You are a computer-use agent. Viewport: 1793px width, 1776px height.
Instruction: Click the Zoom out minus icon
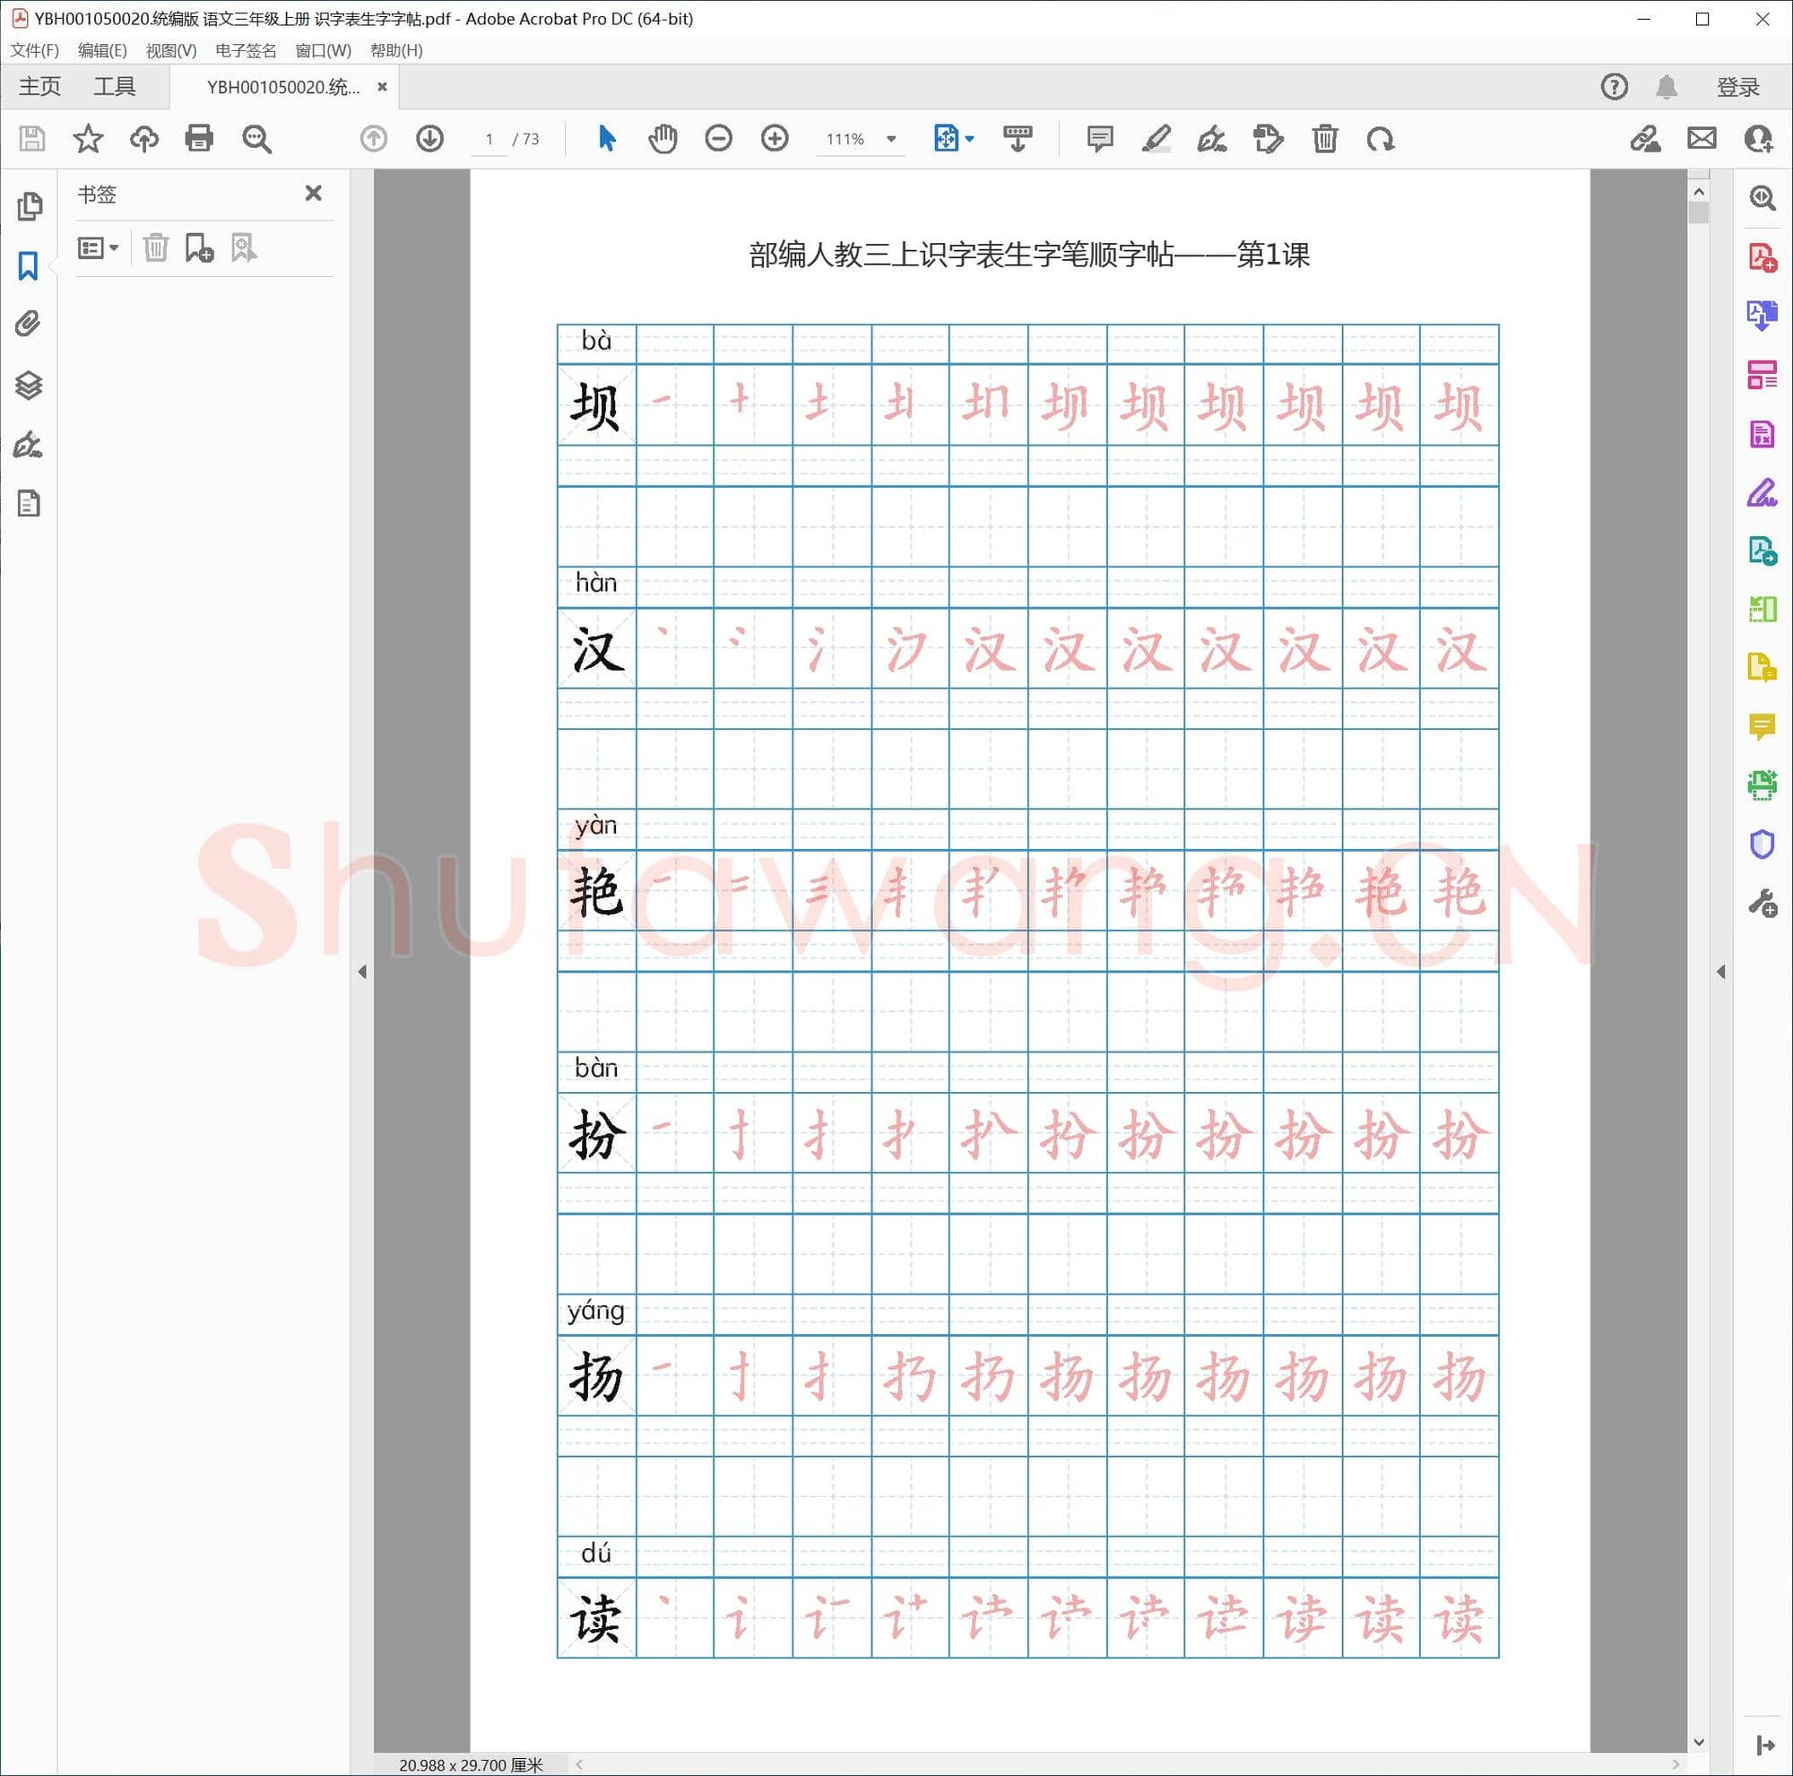pos(718,139)
